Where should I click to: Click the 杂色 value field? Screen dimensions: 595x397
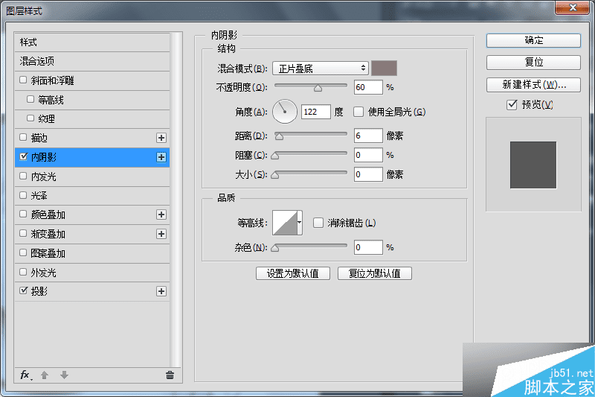tap(368, 247)
